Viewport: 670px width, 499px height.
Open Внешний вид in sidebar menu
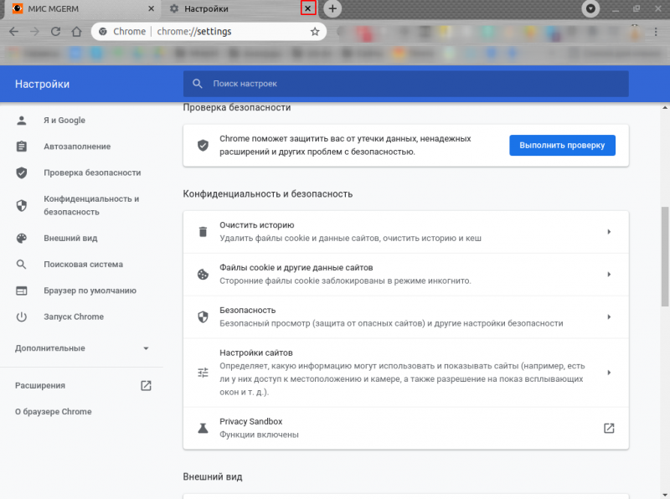(70, 238)
